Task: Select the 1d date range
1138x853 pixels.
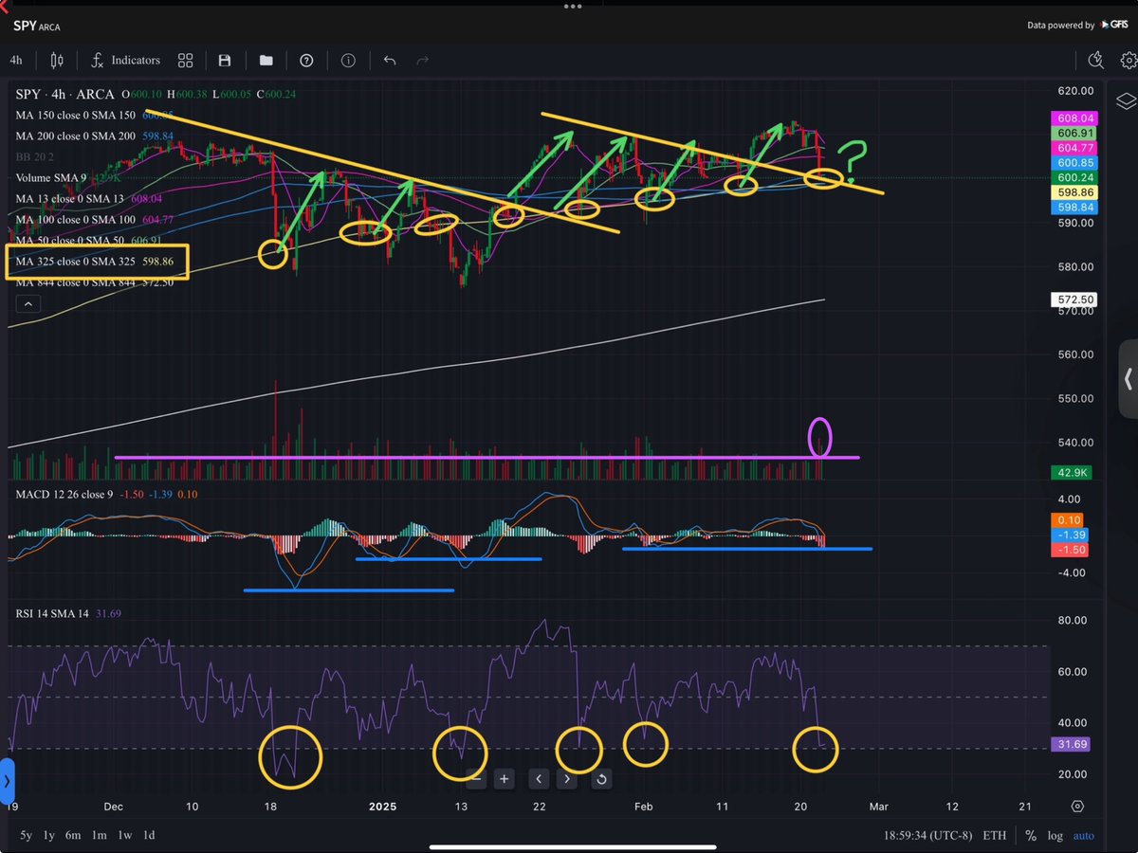Action: pyautogui.click(x=149, y=835)
